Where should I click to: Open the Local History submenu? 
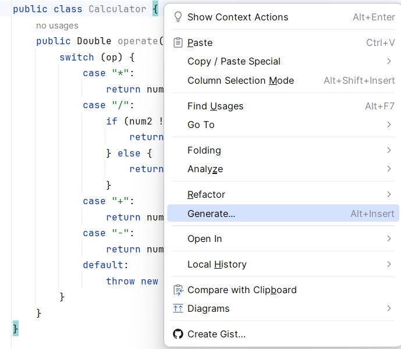tap(283, 265)
